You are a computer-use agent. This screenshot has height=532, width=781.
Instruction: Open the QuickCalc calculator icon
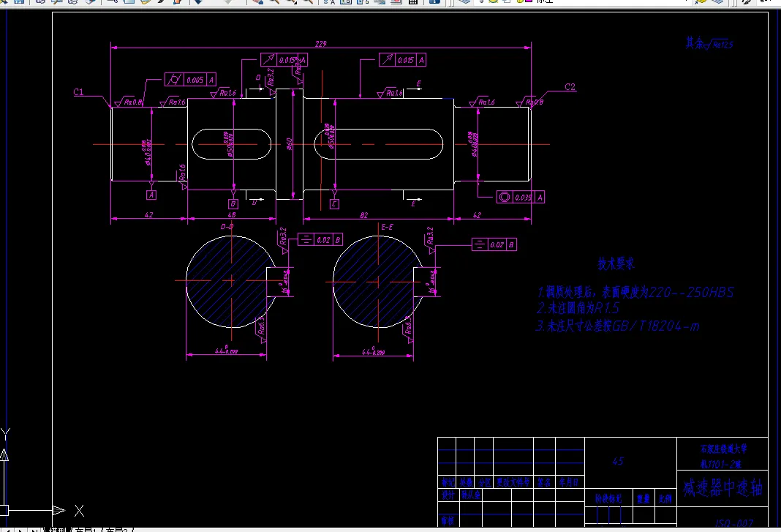tap(413, 1)
